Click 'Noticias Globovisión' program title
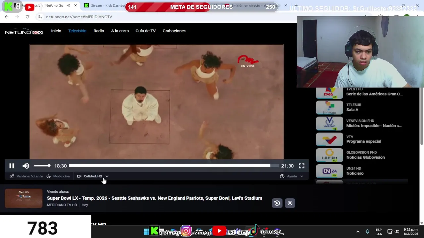 pos(365,157)
